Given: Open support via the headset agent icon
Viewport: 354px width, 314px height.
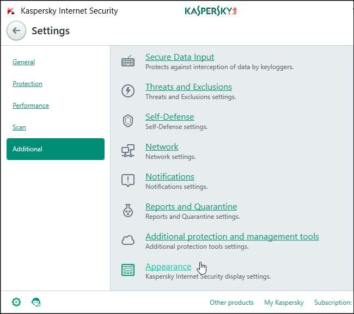Looking at the screenshot, I should pos(36,302).
